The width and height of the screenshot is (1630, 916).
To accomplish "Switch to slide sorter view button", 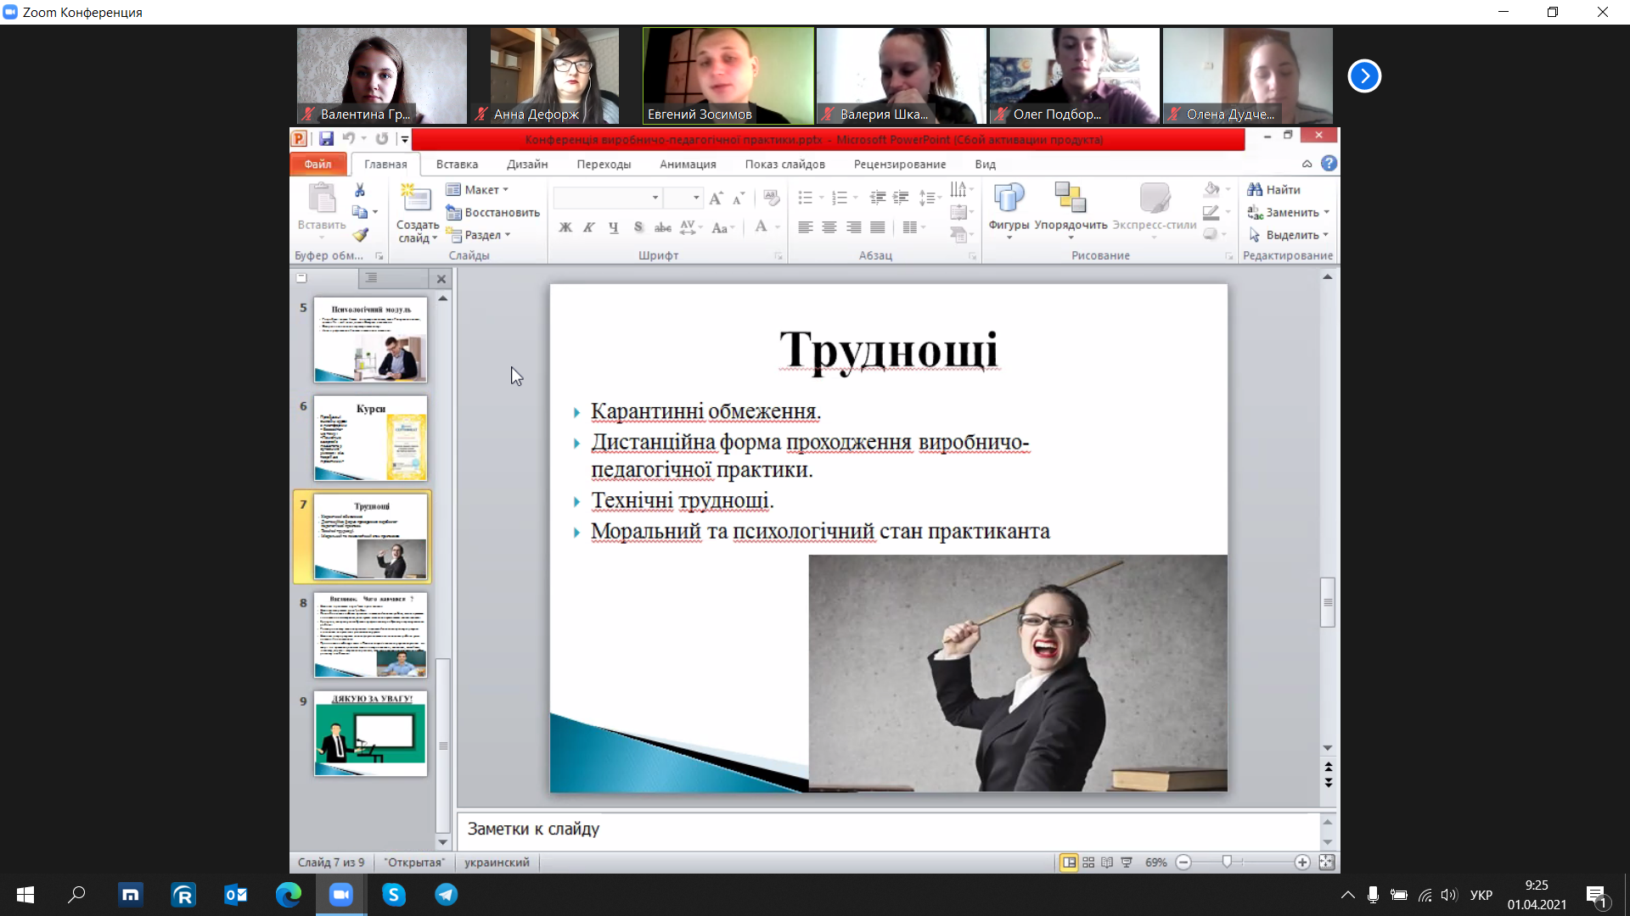I will (1088, 863).
